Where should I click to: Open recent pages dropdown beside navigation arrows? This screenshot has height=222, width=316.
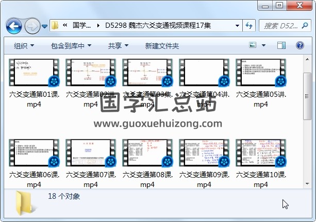coord(45,26)
